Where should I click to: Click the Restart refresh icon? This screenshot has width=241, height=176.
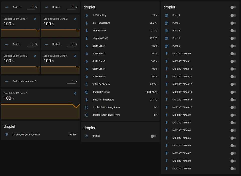click(87, 136)
